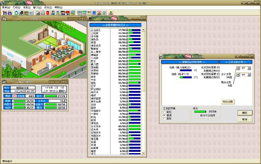The image size is (261, 164).
Task: Click the icon in the scene window title bar
Action: (4, 19)
